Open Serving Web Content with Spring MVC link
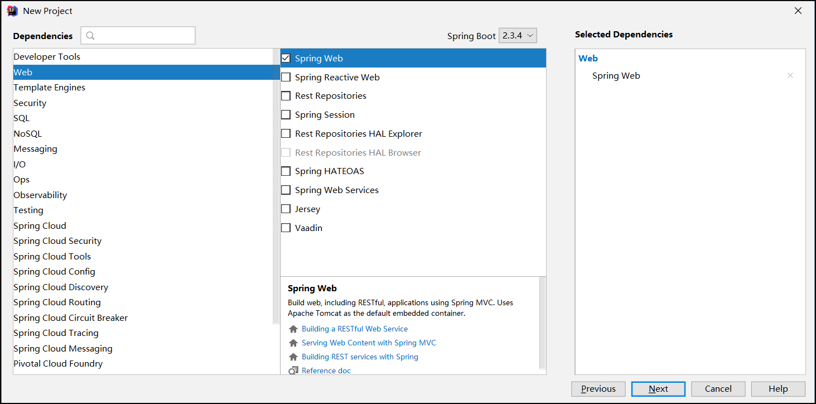 click(x=369, y=343)
